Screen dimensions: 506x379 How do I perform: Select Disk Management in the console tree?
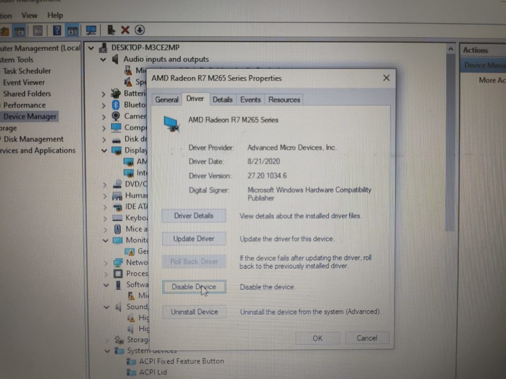click(34, 139)
